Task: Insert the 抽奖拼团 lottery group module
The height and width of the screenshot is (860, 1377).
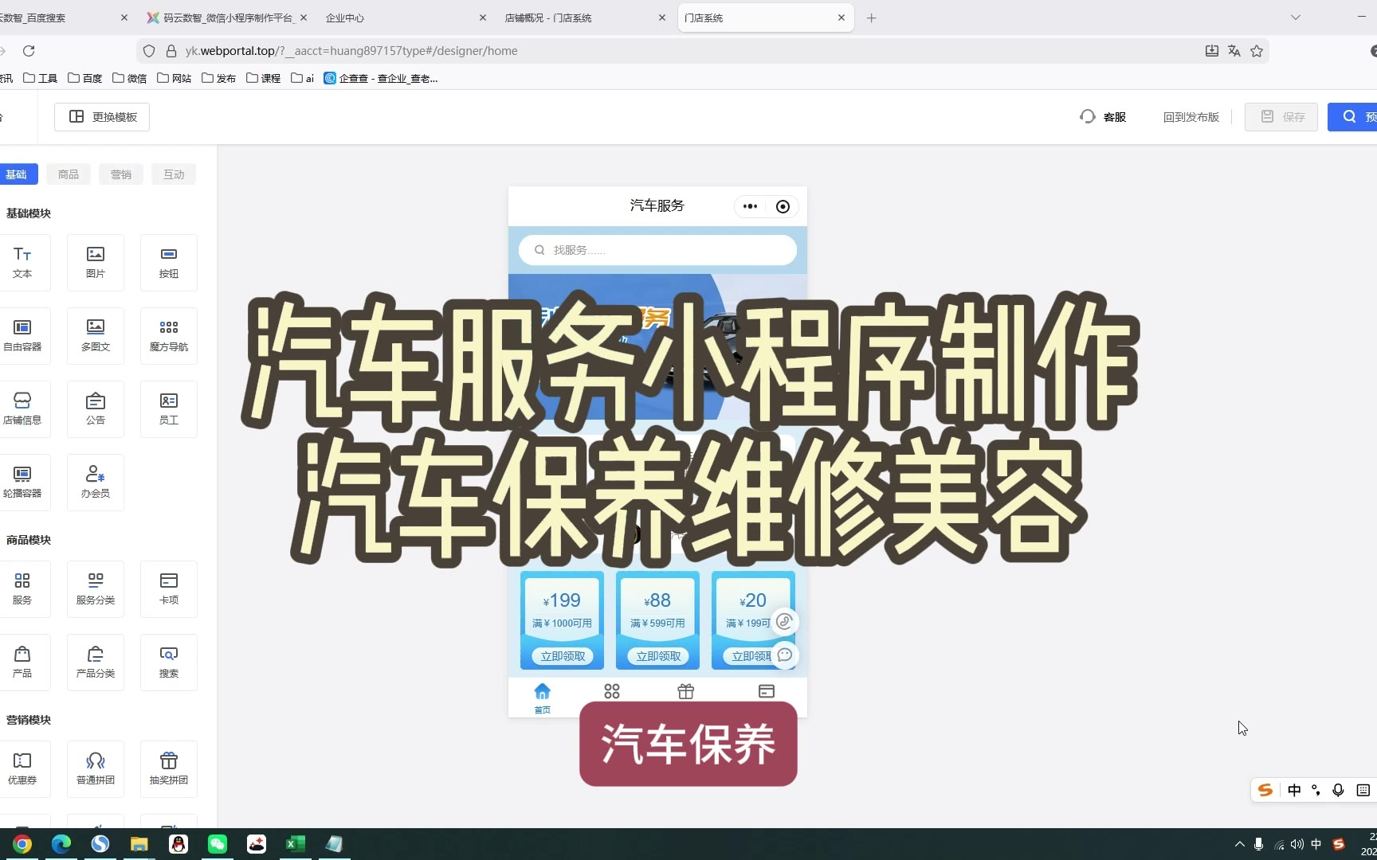Action: tap(168, 768)
